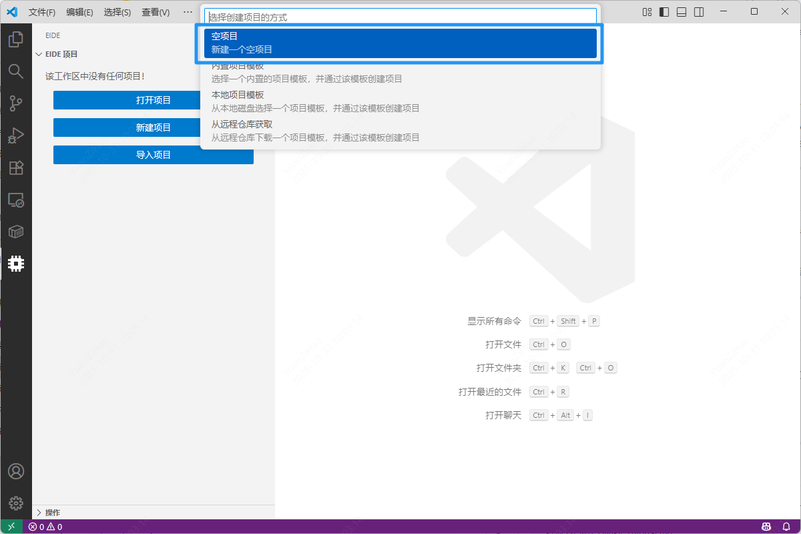
Task: Select the EIDE chip icon in activity bar
Action: coord(16,263)
